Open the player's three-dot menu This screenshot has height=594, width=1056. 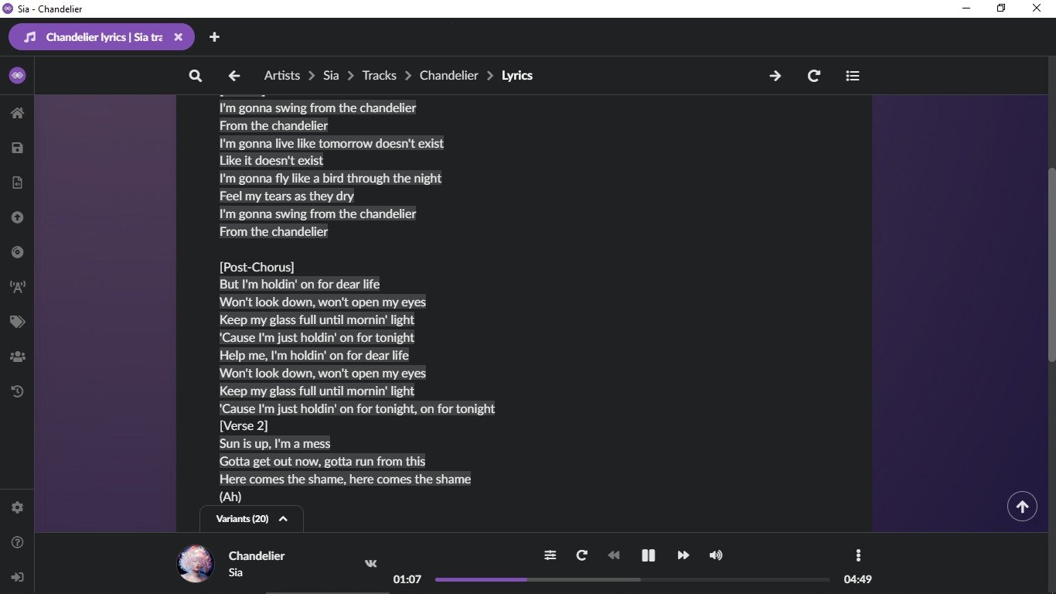pos(858,555)
